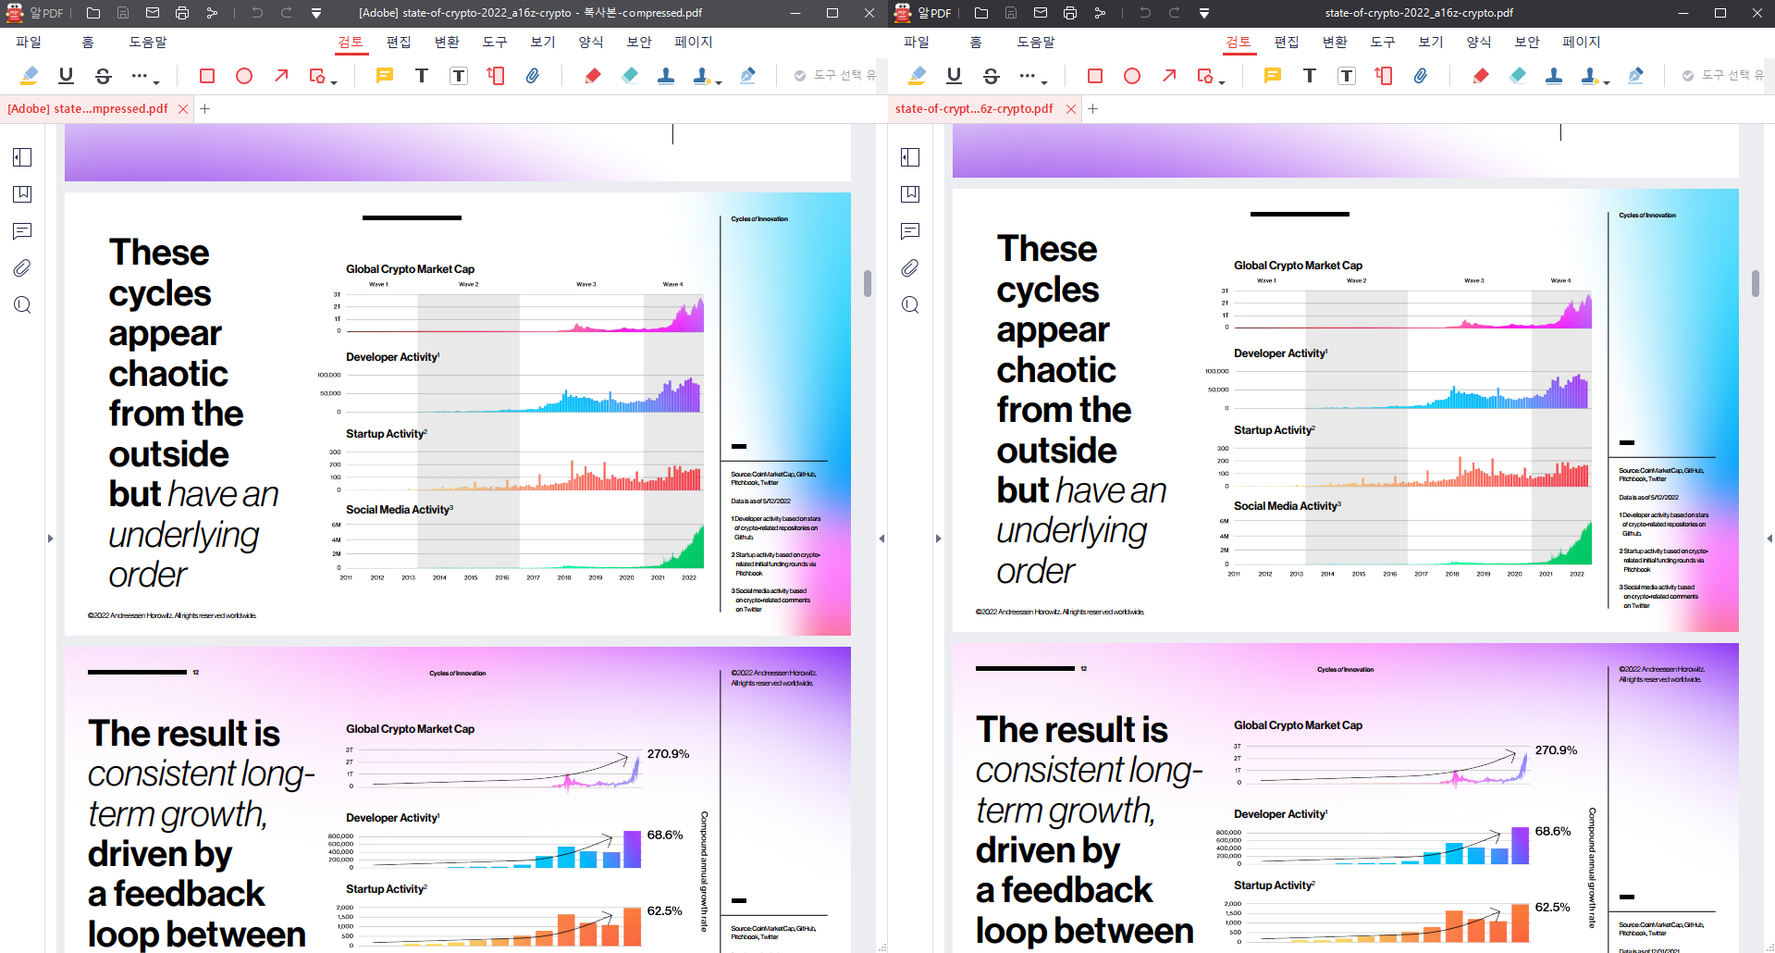Viewport: 1775px width, 953px height.
Task: Select the plain text T tool in left window
Action: (422, 76)
